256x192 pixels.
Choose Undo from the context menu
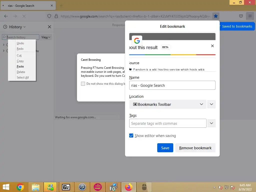20,43
